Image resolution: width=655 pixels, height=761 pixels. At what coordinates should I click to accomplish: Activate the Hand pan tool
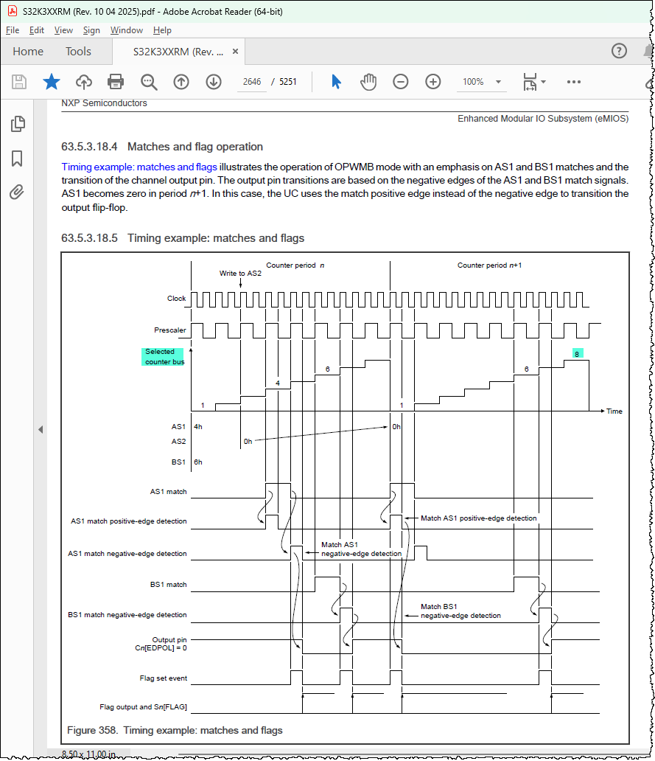point(368,82)
